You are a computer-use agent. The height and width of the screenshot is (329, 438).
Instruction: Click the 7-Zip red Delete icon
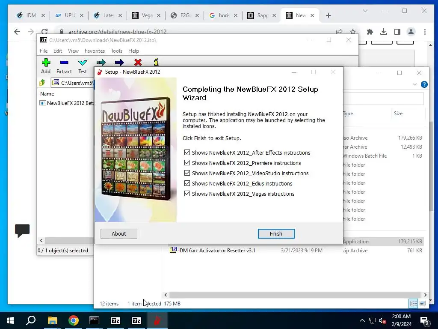coord(138,63)
